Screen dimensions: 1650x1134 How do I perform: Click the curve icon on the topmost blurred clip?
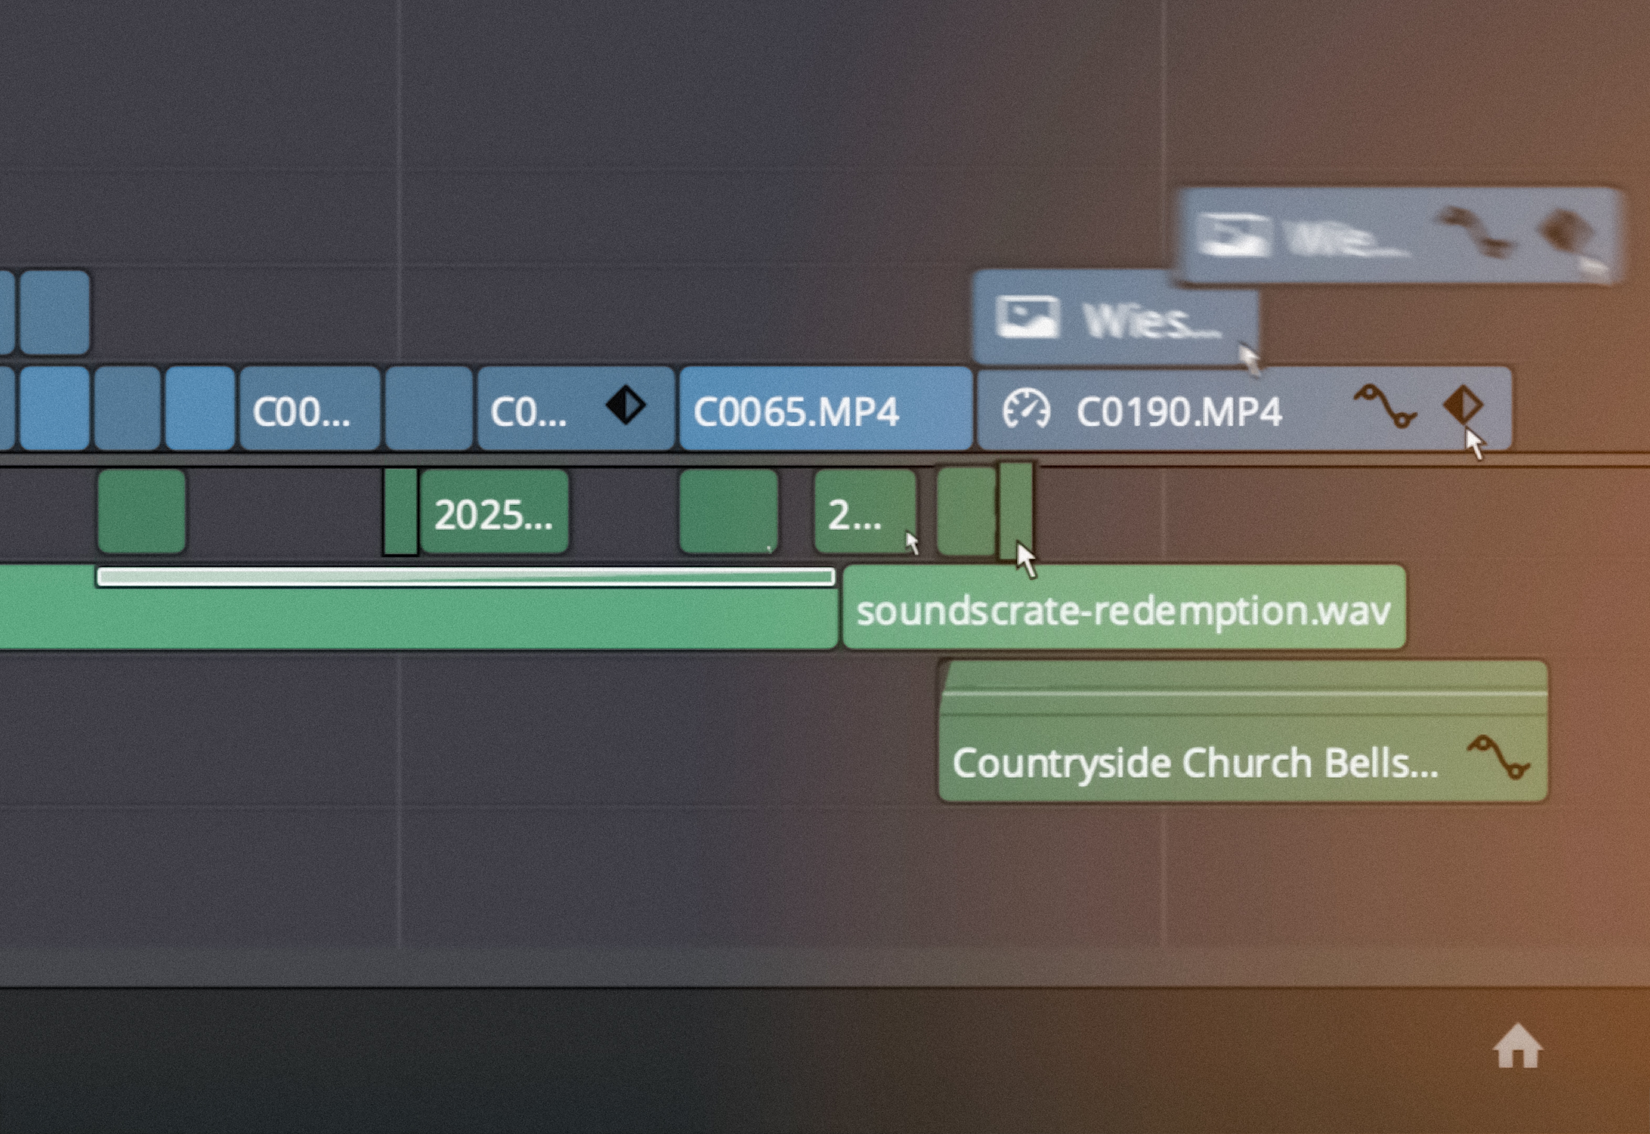(1474, 233)
